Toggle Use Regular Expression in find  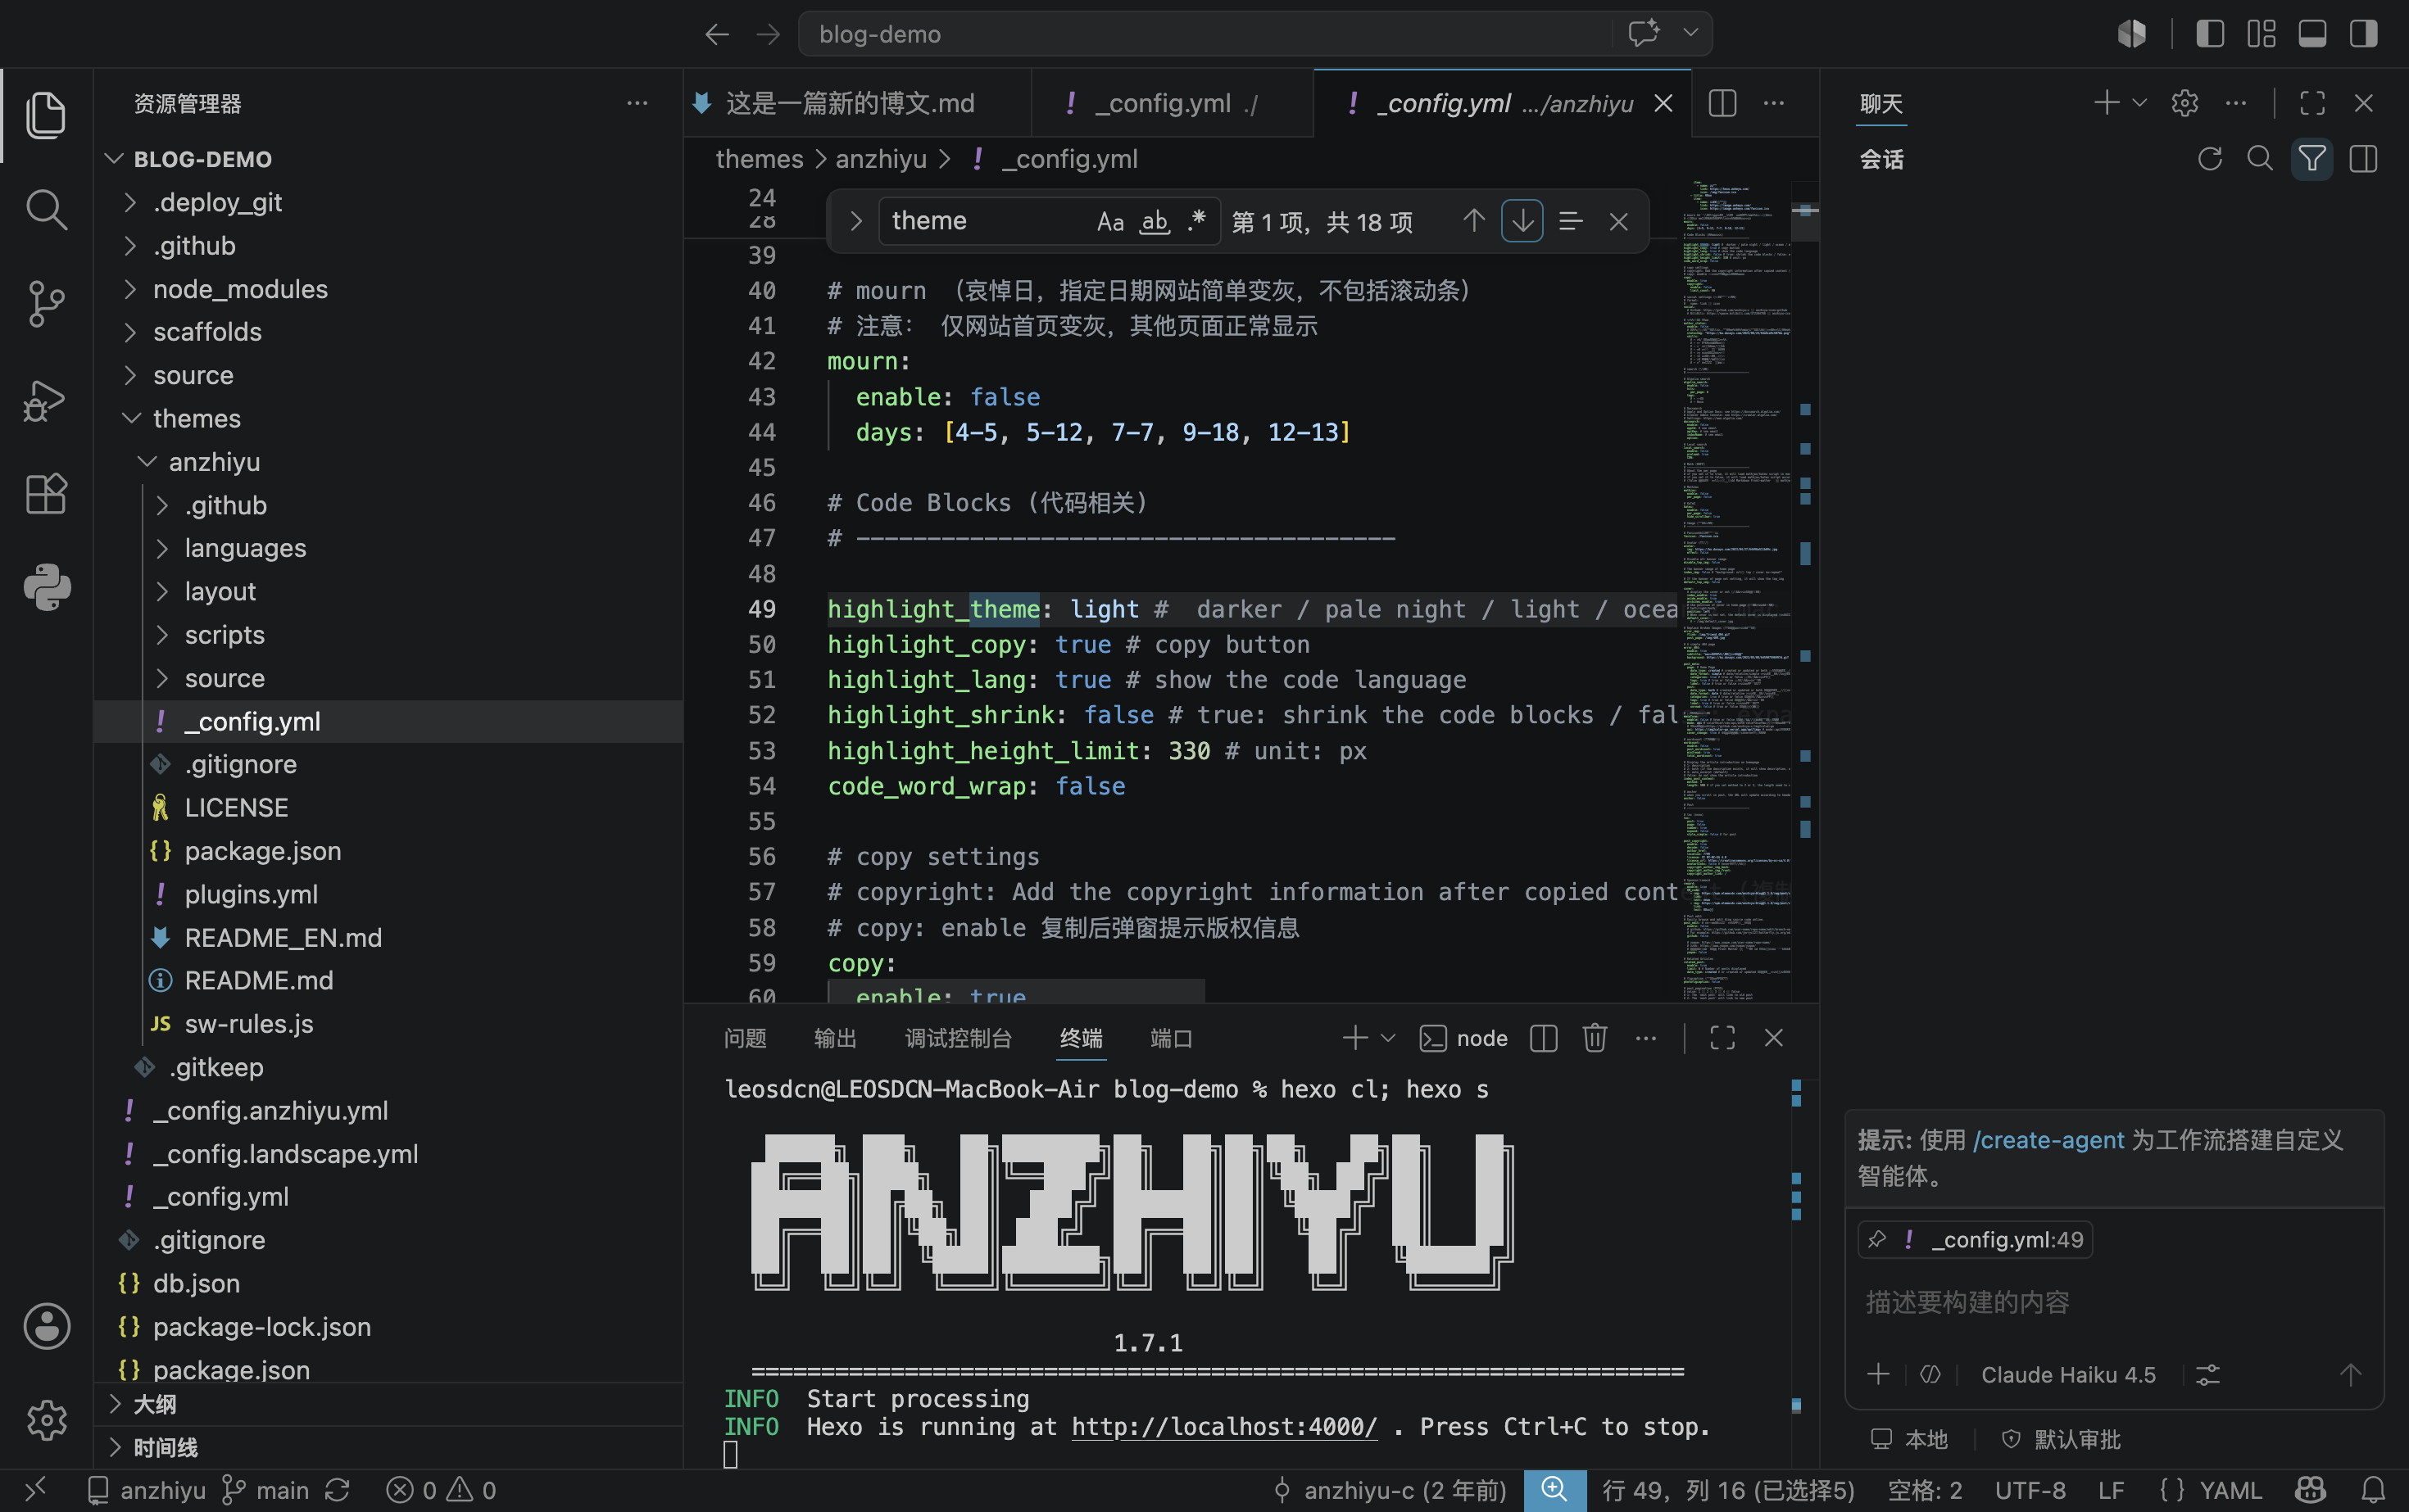pyautogui.click(x=1196, y=221)
